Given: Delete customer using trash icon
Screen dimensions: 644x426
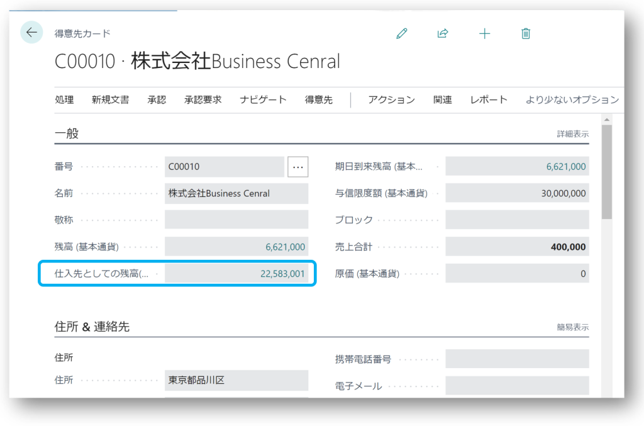Looking at the screenshot, I should (x=526, y=33).
